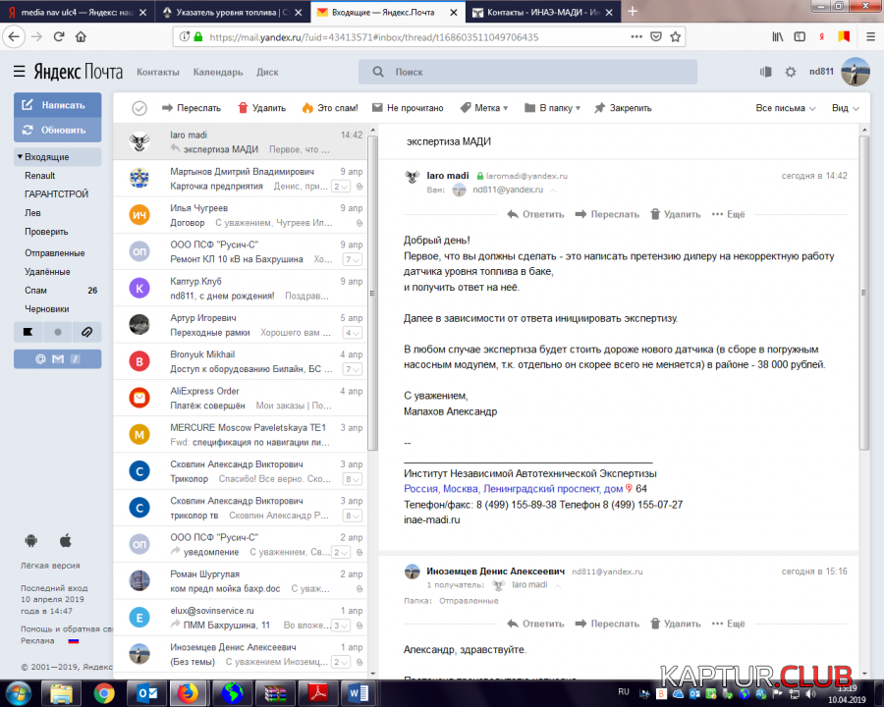
Task: Expand thread count for Мартынов Дмитрий Владимирович
Action: pos(341,187)
